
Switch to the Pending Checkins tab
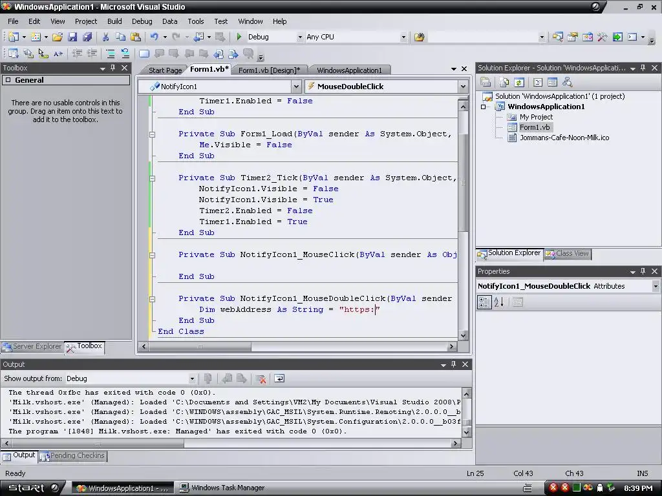click(72, 456)
